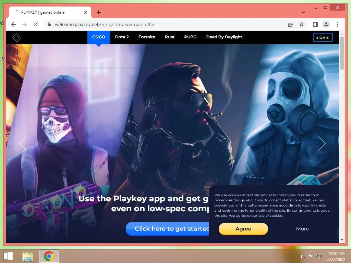
Task: Open a new tab with plus button
Action: (x=99, y=12)
